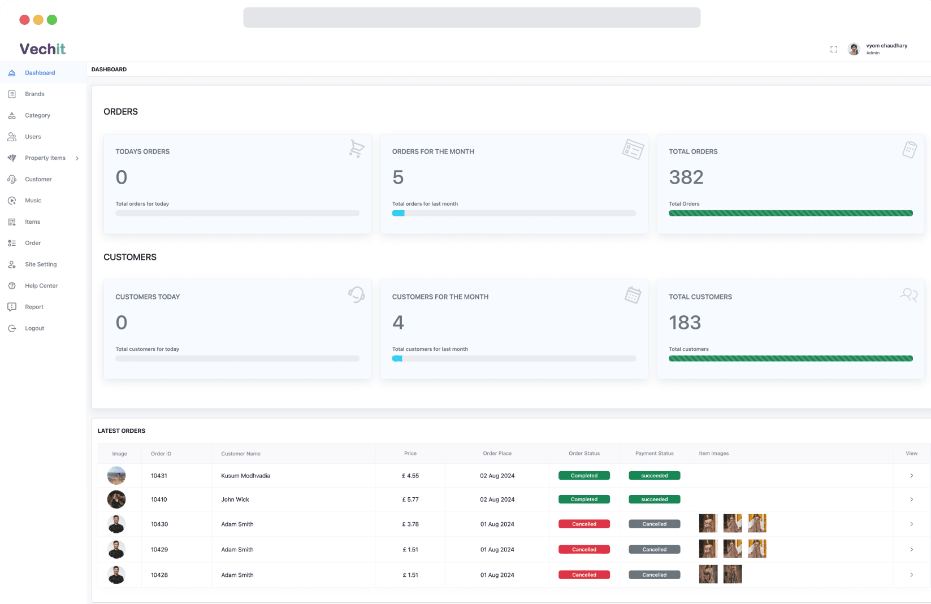Image resolution: width=931 pixels, height=604 pixels.
Task: Expand the Property Items submenu arrow
Action: point(77,158)
